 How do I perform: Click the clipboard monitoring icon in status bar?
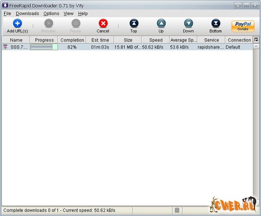pos(177,210)
